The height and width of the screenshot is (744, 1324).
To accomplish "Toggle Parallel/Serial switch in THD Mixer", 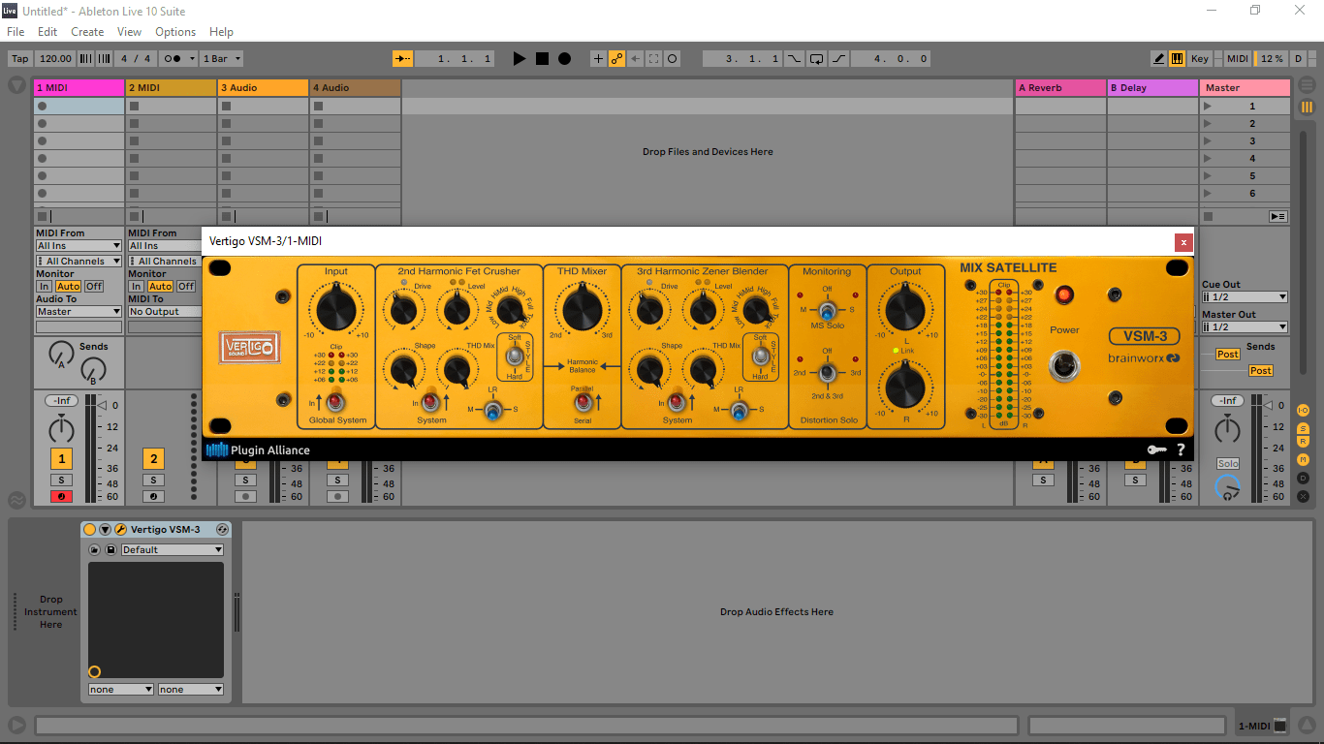I will (x=583, y=402).
